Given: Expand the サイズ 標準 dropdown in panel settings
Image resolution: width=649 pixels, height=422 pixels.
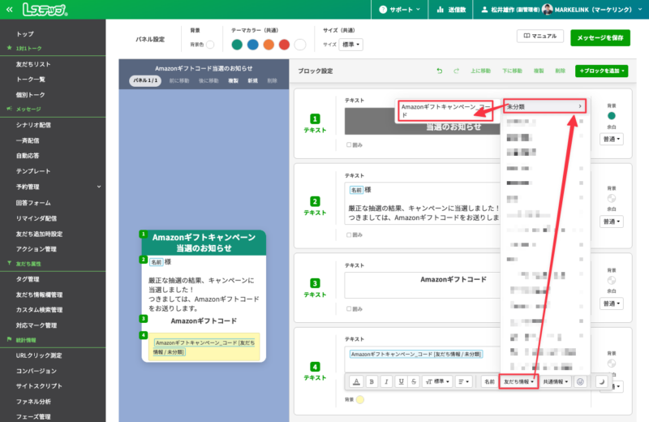Looking at the screenshot, I should click(x=351, y=45).
